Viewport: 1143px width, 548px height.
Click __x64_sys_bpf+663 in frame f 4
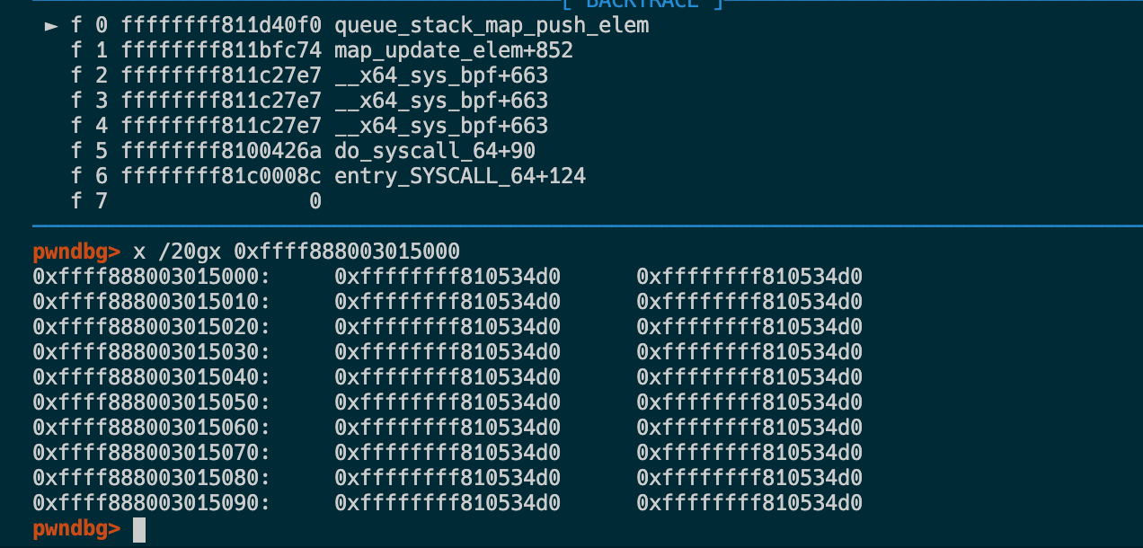[x=441, y=126]
